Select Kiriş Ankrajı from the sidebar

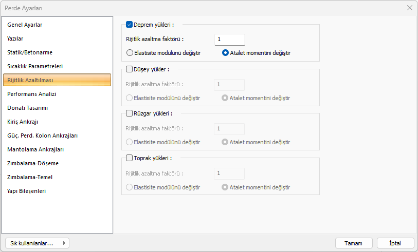23,122
